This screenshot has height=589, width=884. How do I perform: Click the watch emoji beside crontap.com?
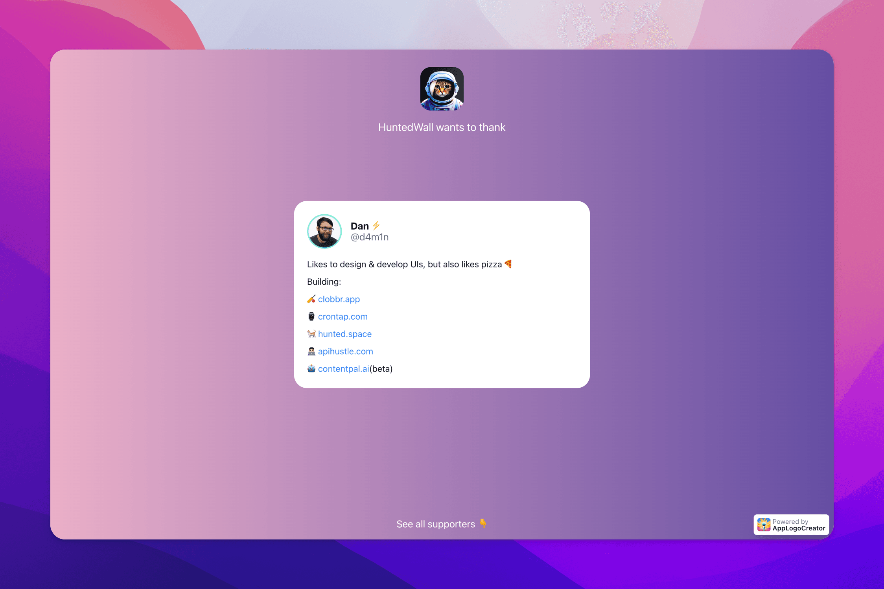311,317
